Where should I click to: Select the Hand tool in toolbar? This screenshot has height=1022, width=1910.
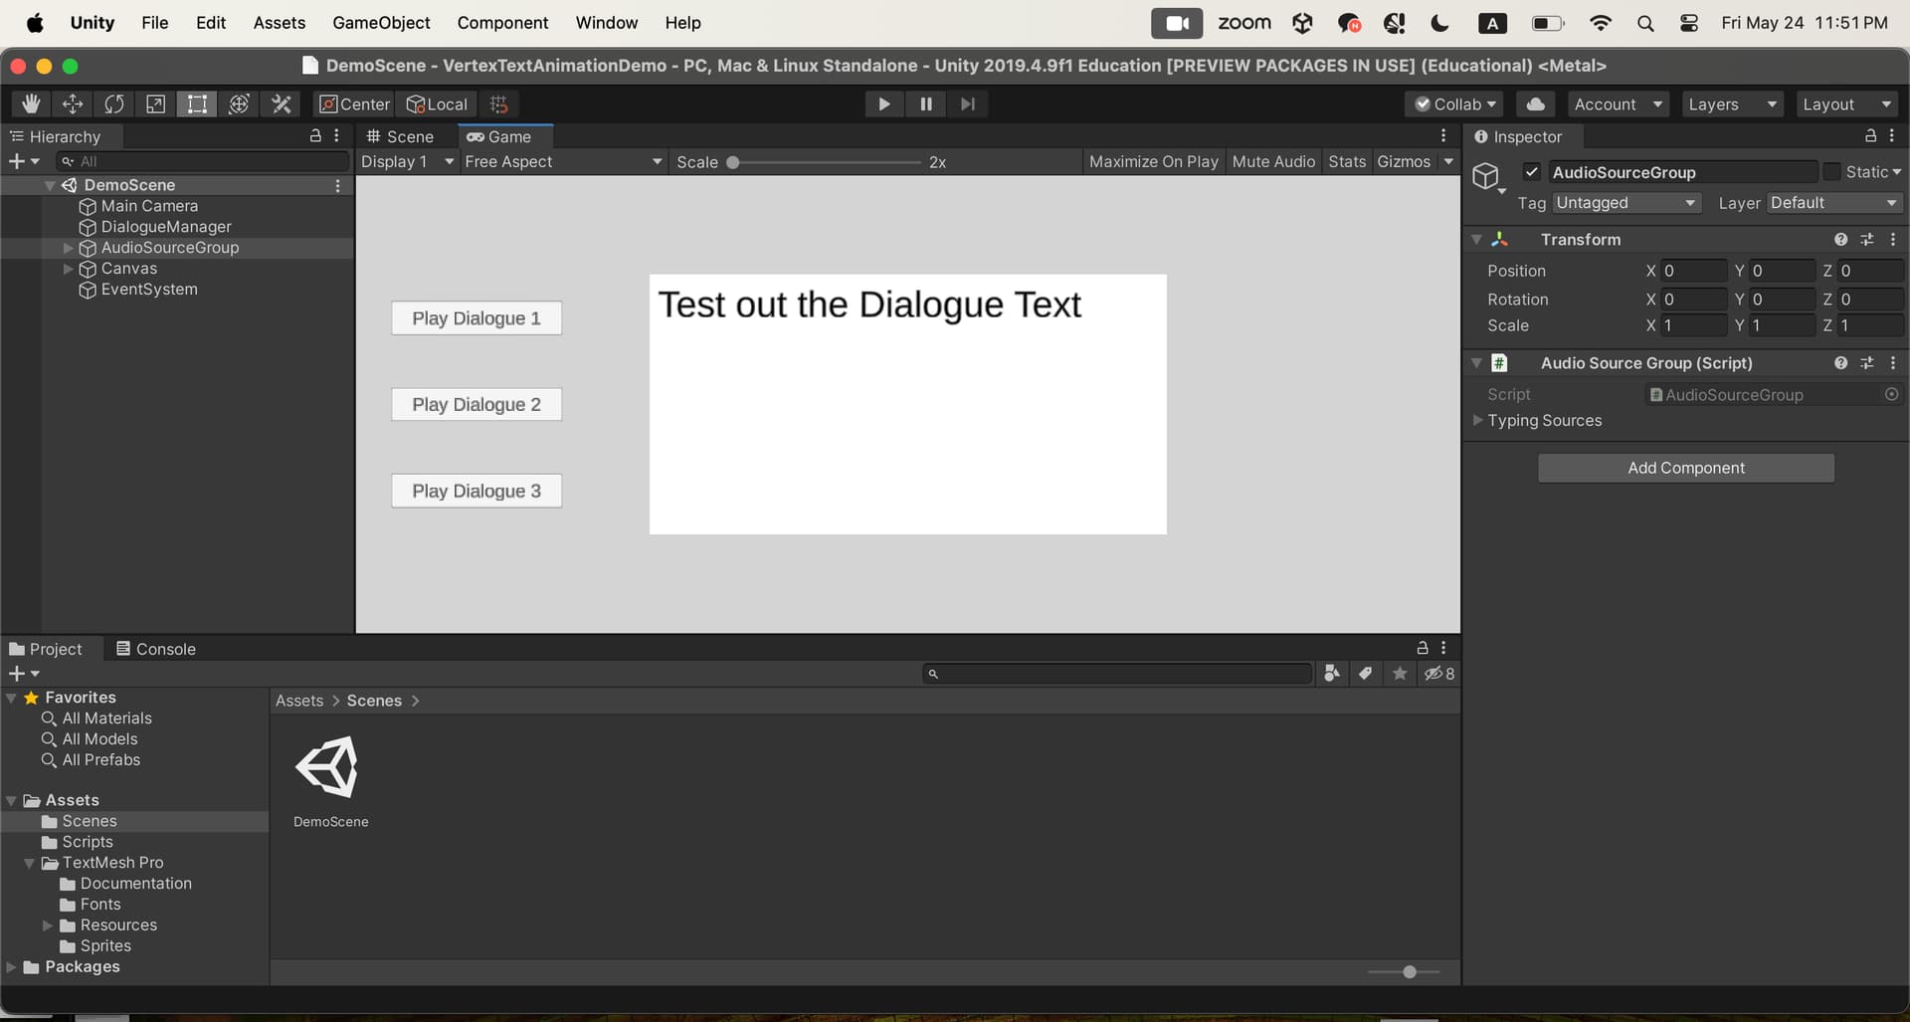[x=31, y=103]
